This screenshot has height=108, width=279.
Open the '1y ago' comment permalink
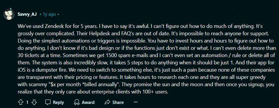tap(49, 14)
